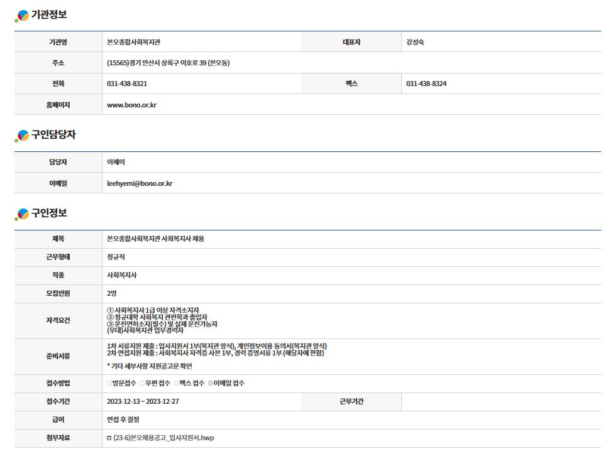The image size is (605, 449).
Task: Click the organization name 본오종합사회복지관
Action: 133,42
